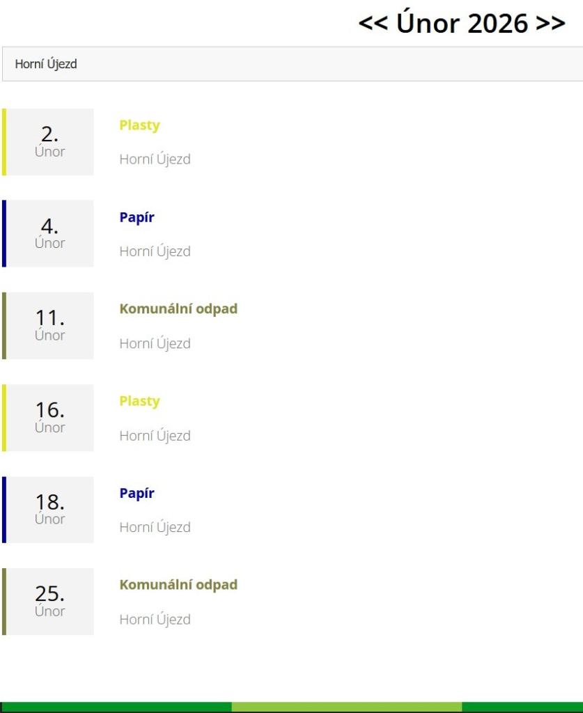Screen dimensions: 583x713
Task: Open Komunální odpad on 25. Únor
Action: coord(178,584)
